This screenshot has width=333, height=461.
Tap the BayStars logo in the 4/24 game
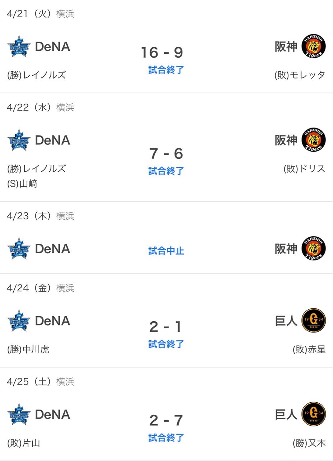19,321
